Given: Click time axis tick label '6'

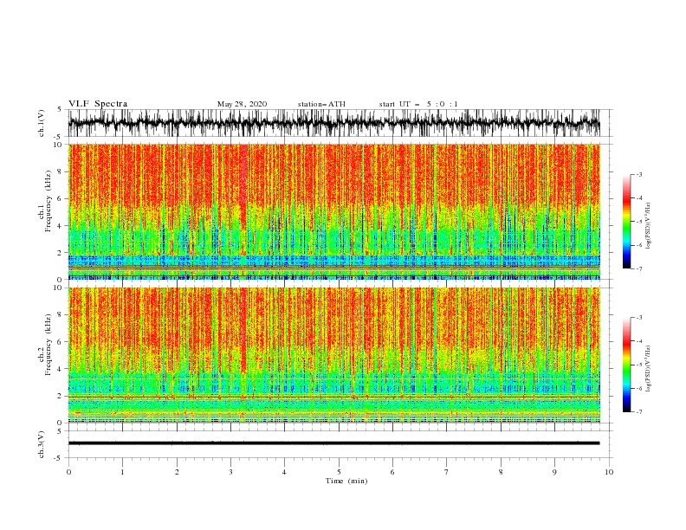Looking at the screenshot, I should (392, 472).
